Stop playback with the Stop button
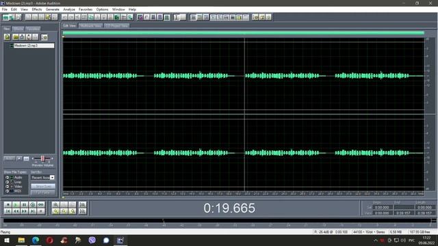438x246 pixels. tap(8, 205)
